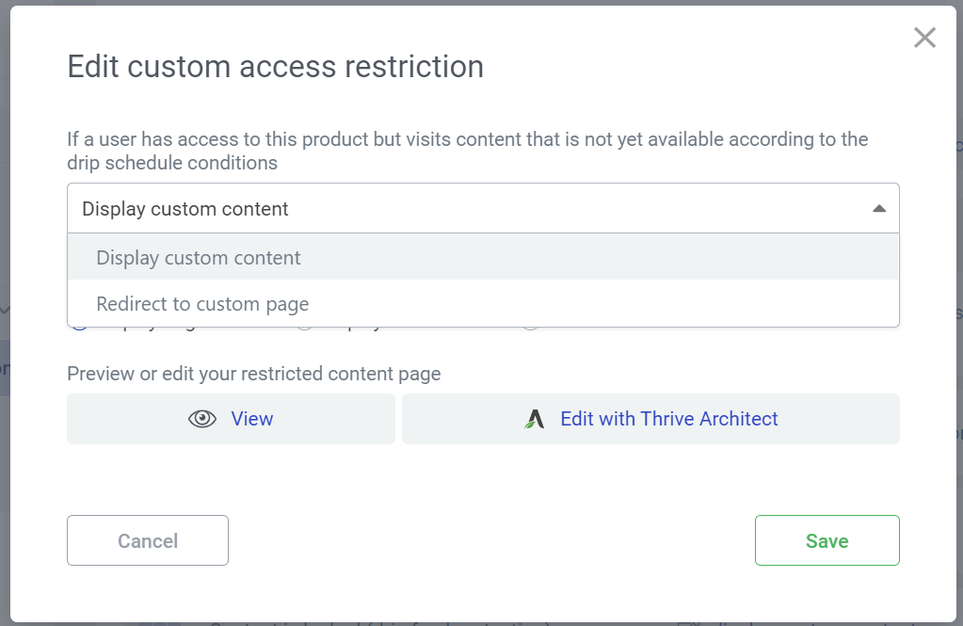Cancel the access restriction changes
Viewport: 963px width, 626px height.
tap(148, 540)
